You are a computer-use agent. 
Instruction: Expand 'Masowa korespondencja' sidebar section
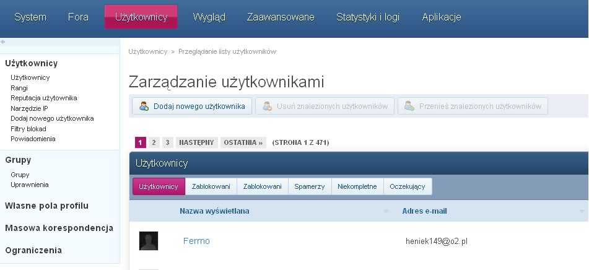(x=59, y=228)
